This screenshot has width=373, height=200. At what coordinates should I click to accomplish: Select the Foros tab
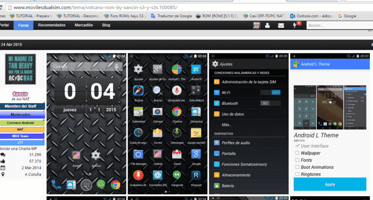point(23,25)
